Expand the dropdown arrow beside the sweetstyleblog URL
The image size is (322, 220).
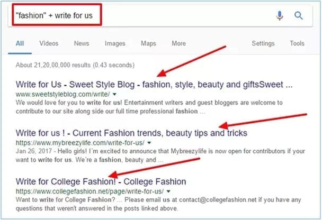(x=114, y=94)
